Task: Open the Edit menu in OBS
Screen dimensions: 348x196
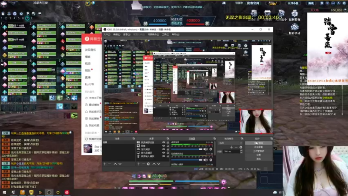Action: point(117,34)
